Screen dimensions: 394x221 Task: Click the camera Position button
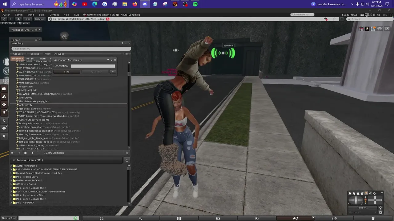click(362, 208)
